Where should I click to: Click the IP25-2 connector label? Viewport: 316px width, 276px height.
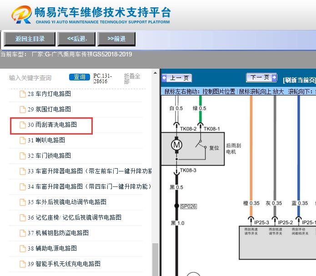[286, 223]
